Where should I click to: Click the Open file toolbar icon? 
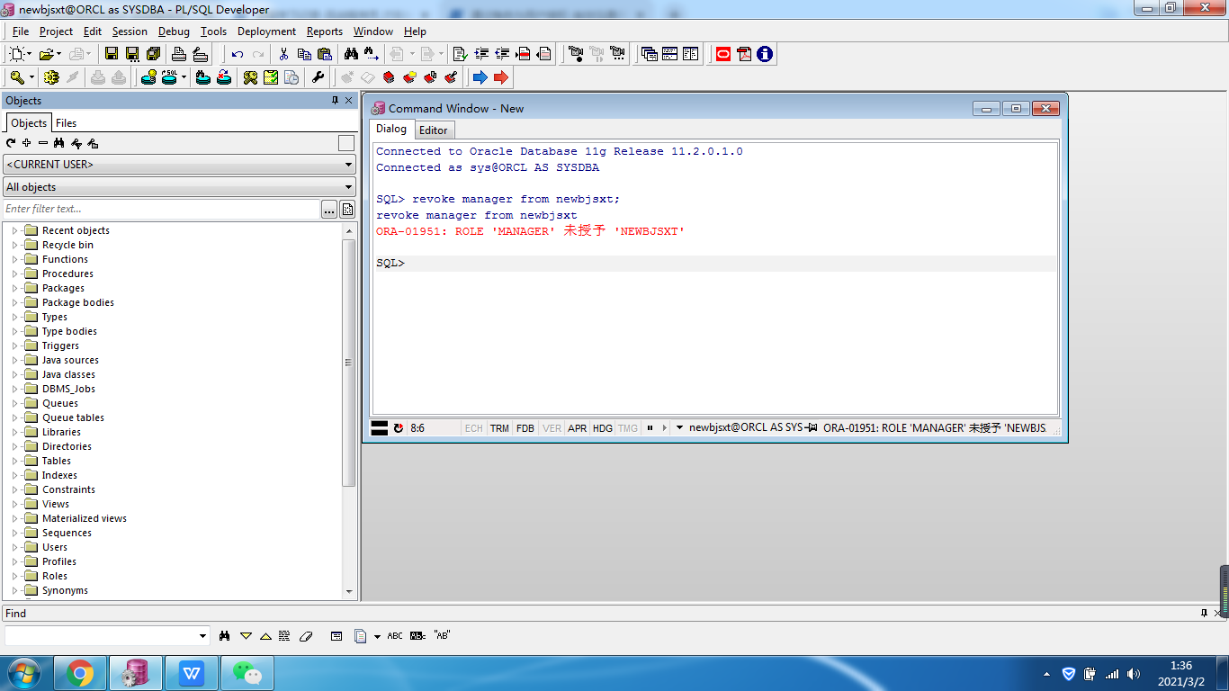(x=47, y=54)
